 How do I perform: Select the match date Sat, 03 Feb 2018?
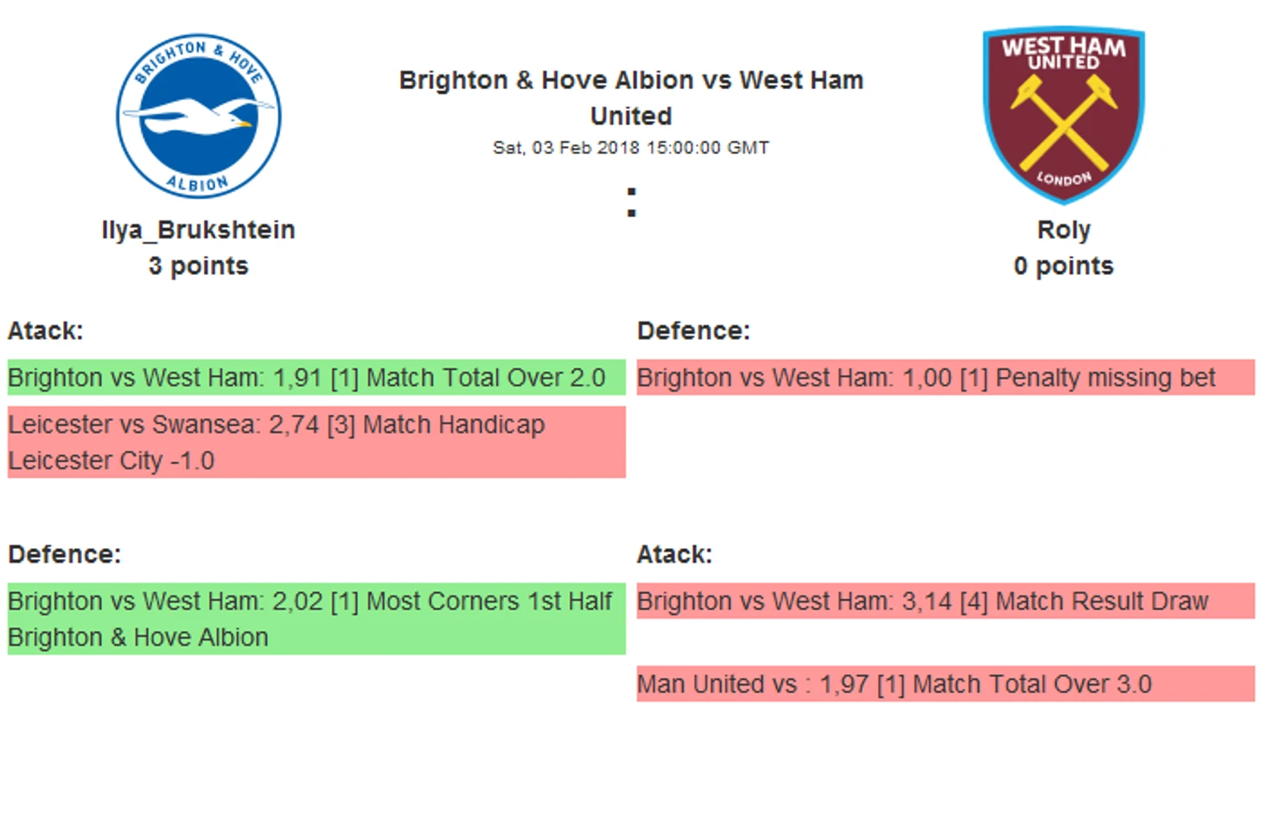[631, 148]
